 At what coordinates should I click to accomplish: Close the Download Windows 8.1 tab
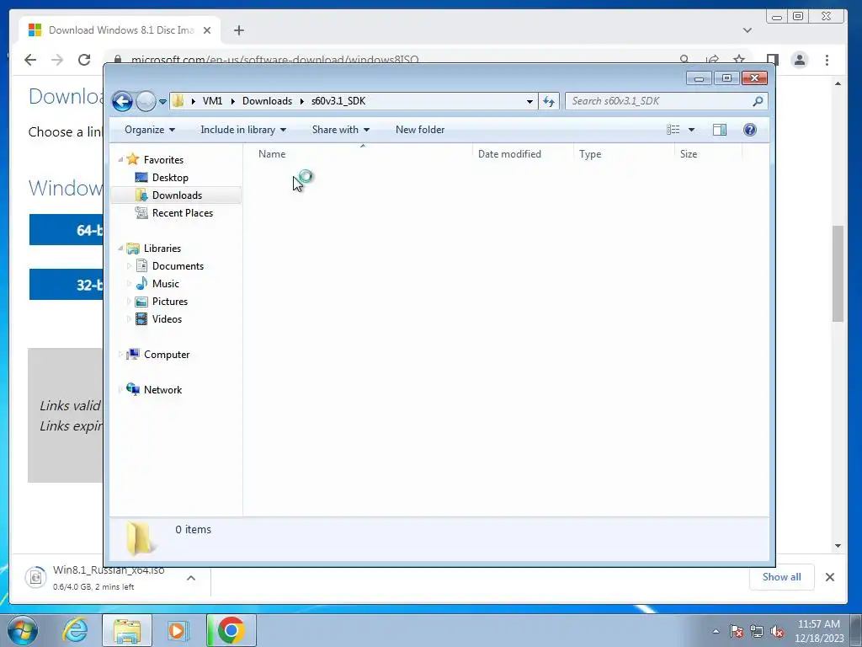(x=207, y=30)
